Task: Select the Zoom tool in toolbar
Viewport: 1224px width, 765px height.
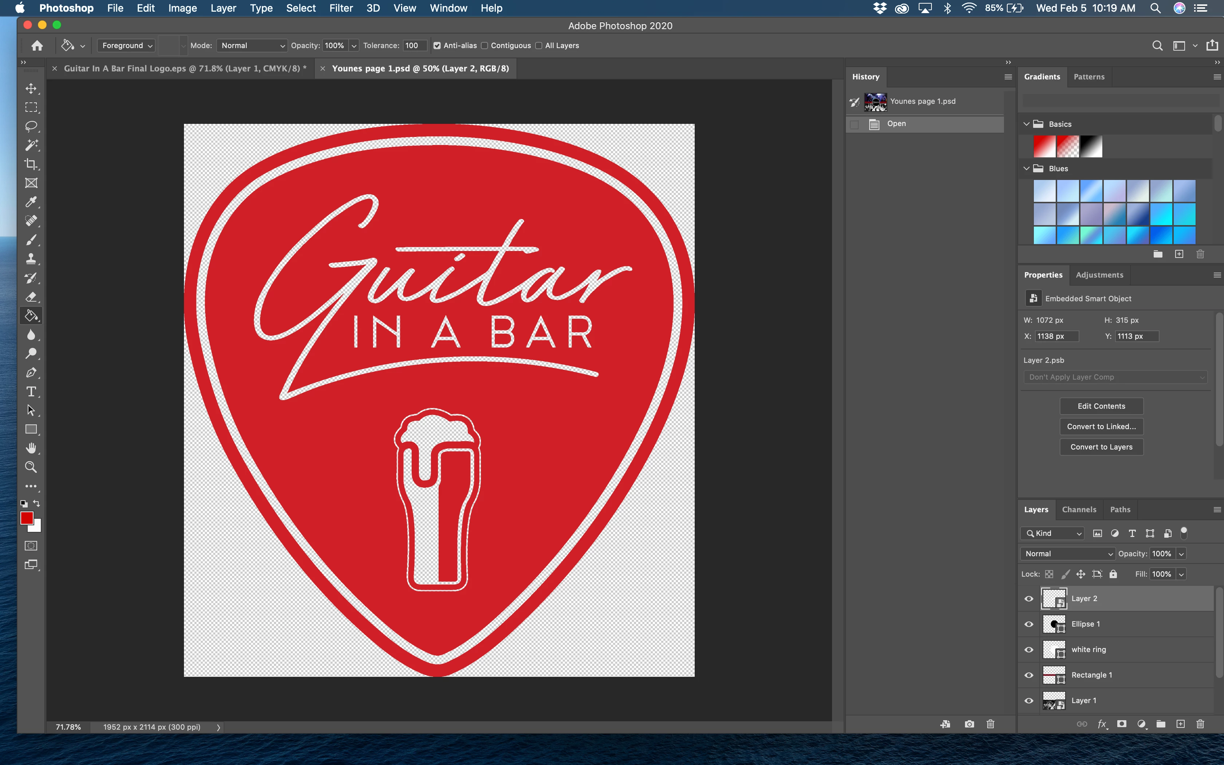Action: [x=31, y=467]
